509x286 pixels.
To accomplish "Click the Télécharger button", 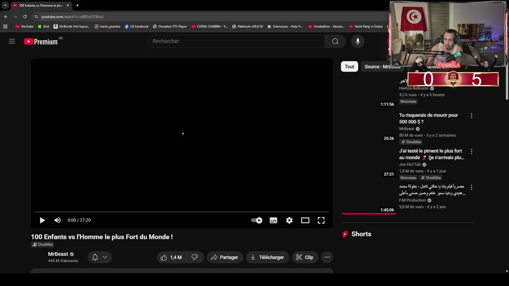I will [268, 257].
